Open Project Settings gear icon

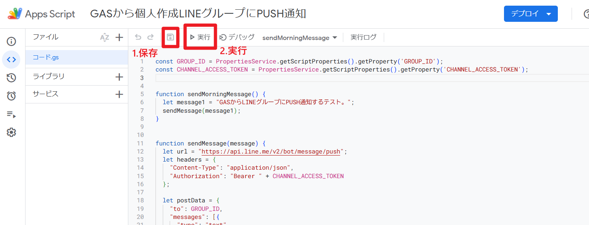[x=11, y=132]
